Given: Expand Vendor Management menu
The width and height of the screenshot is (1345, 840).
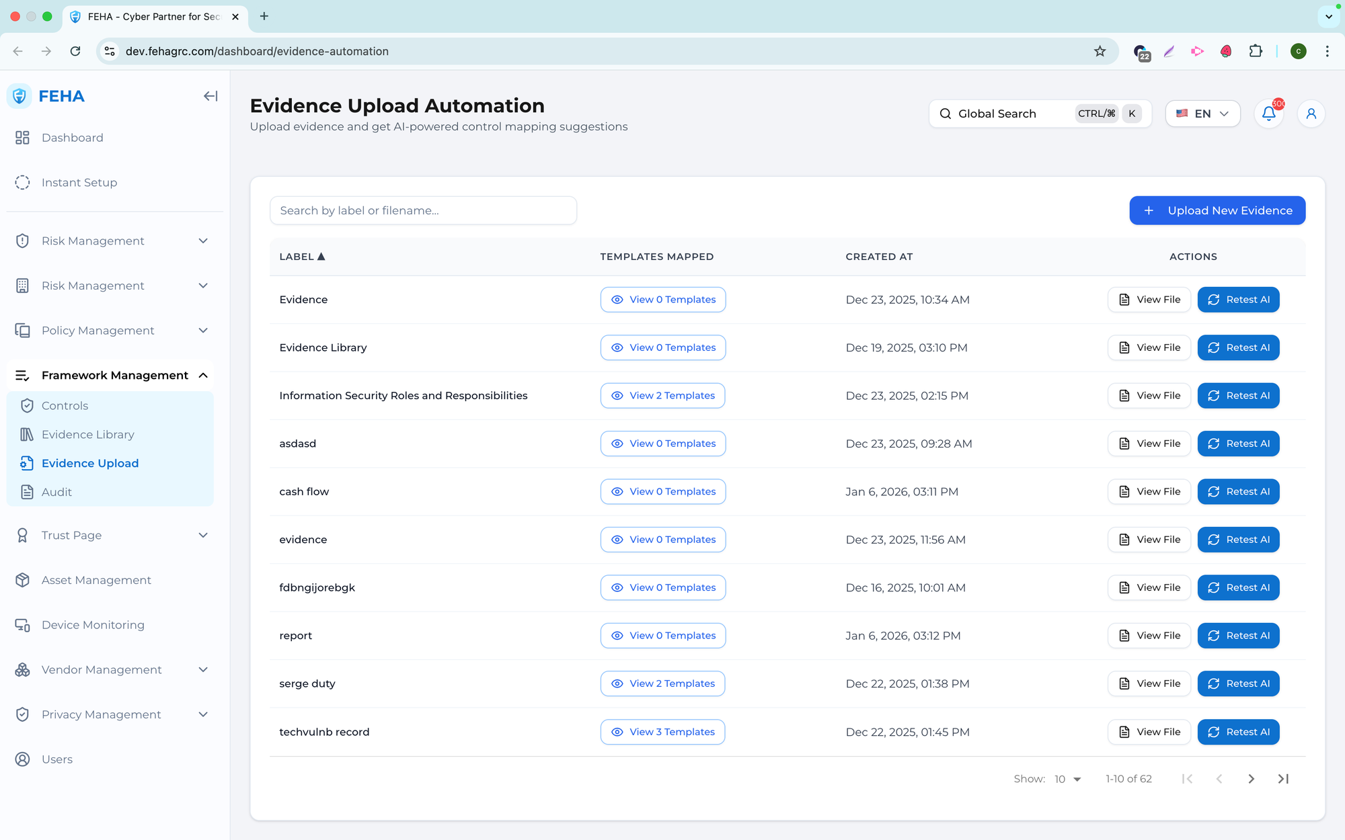Looking at the screenshot, I should click(203, 670).
